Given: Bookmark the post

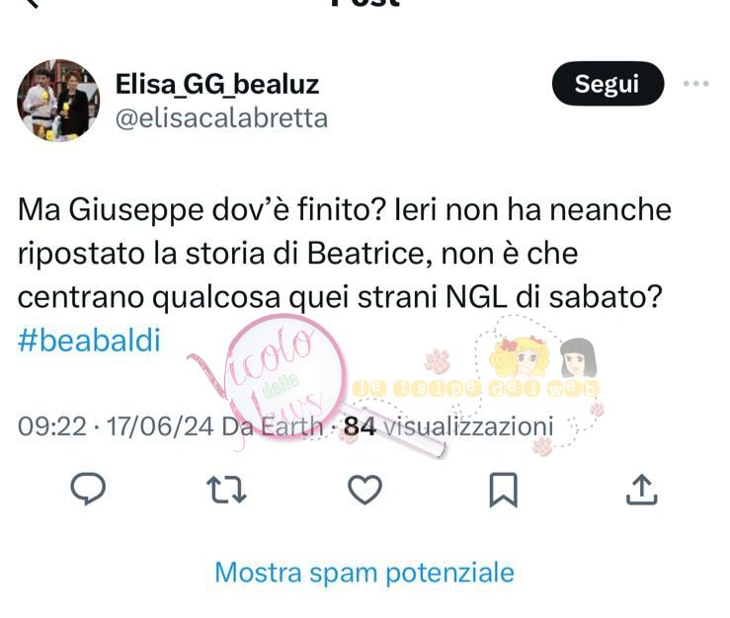Looking at the screenshot, I should [x=503, y=490].
